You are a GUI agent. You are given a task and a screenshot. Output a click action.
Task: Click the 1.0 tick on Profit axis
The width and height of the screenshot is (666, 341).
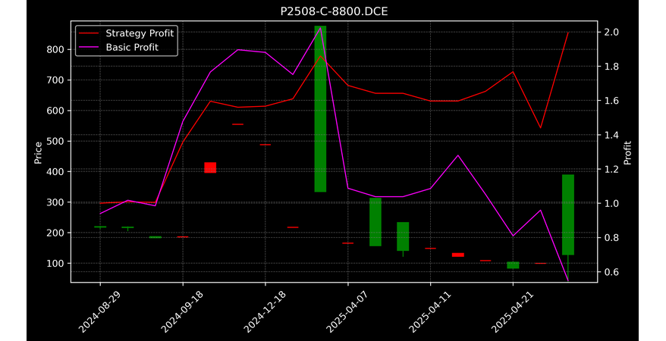611,204
